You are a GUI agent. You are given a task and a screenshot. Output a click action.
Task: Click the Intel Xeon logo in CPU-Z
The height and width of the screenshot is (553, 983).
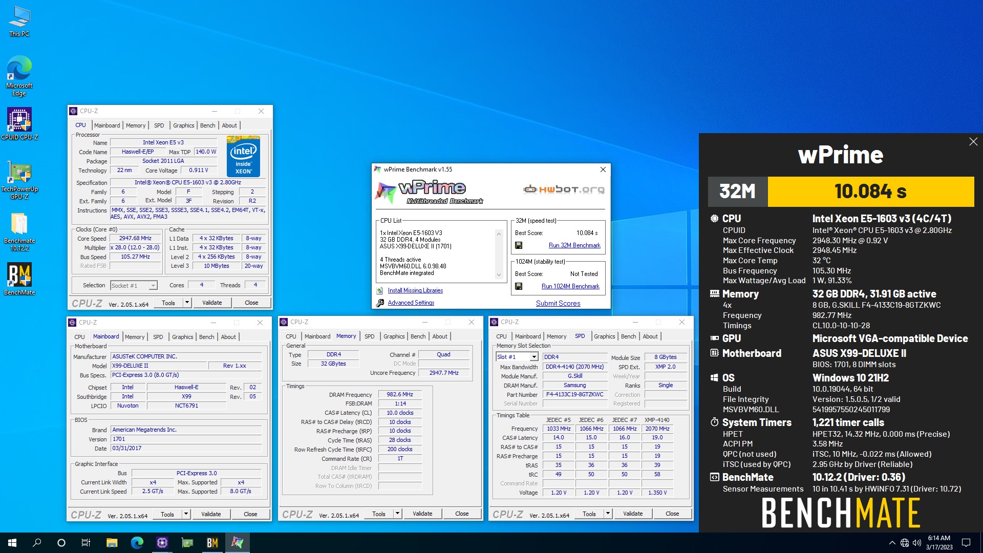tap(243, 156)
